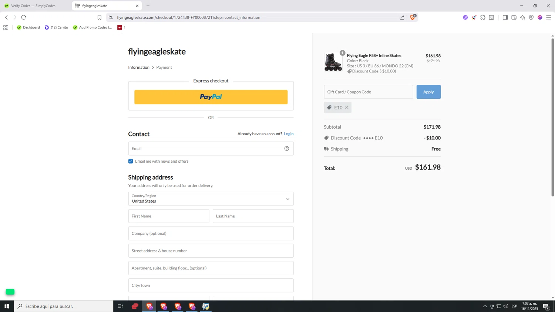Remove the E10 discount code
Screen dimensions: 555x312
click(347, 108)
